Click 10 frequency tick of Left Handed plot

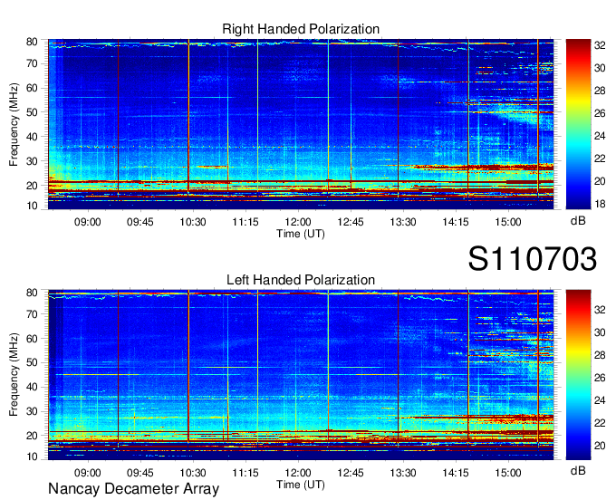pos(32,457)
